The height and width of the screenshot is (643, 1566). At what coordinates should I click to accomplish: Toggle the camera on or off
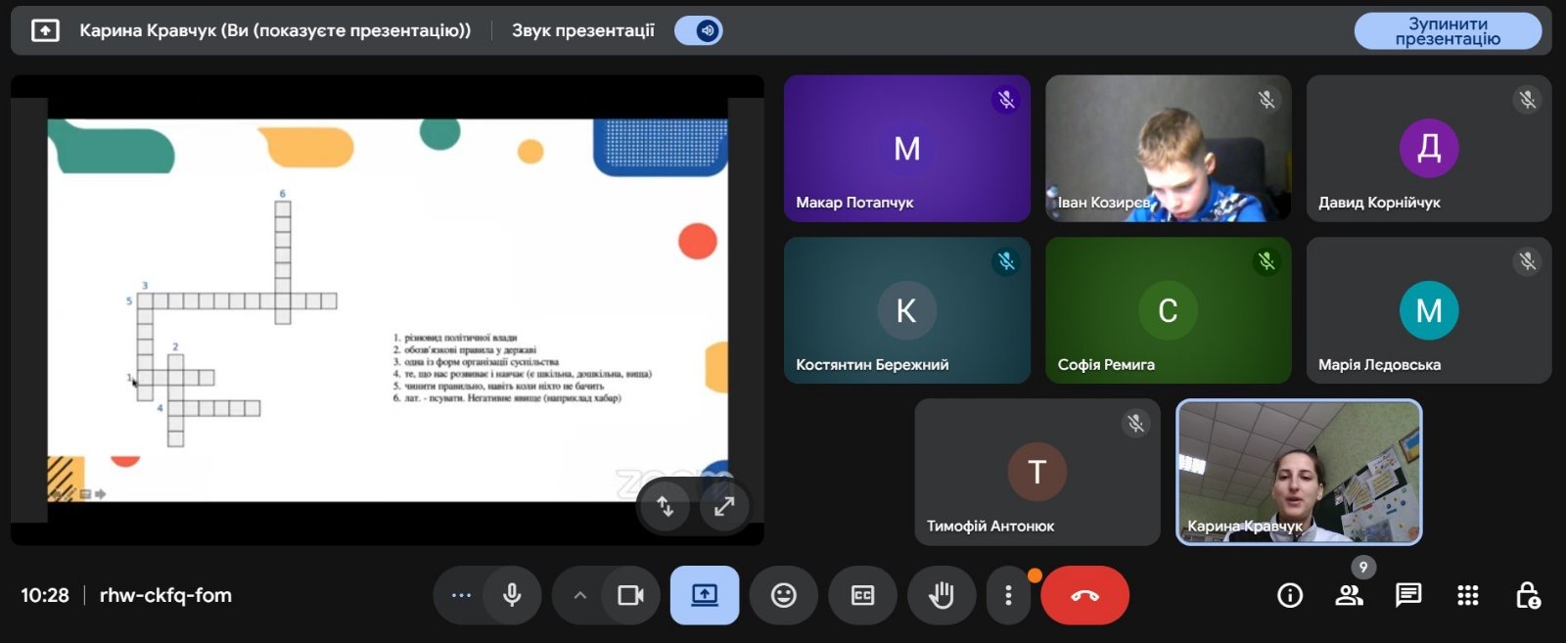[630, 595]
